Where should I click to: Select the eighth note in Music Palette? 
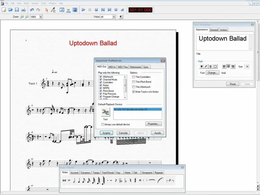click(x=84, y=180)
